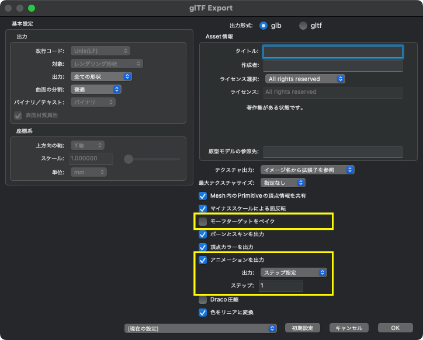
Task: Toggle the 頂点カラーを出力 checkbox
Action: [203, 247]
